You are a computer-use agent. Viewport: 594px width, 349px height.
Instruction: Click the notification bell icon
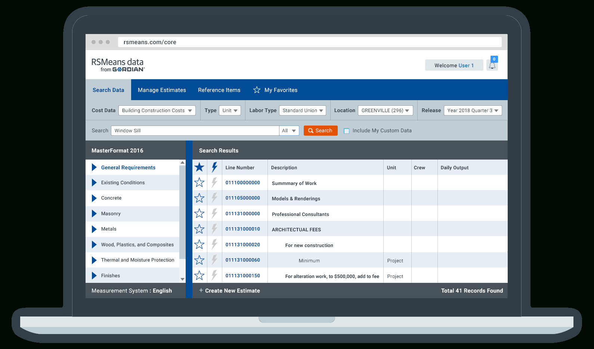pos(492,66)
